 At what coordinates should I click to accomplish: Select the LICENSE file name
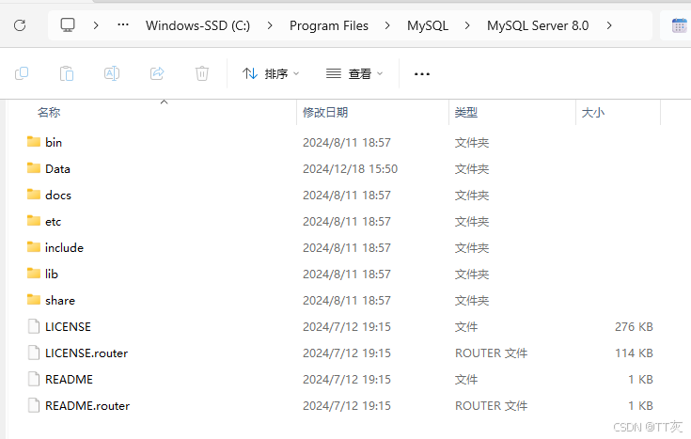(68, 326)
